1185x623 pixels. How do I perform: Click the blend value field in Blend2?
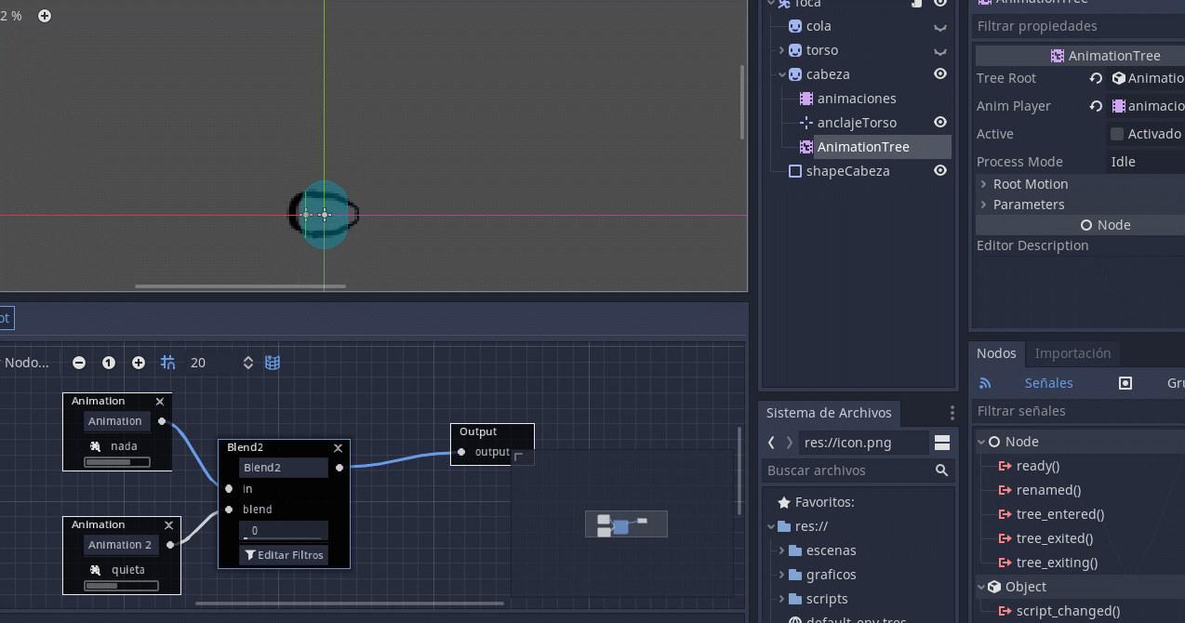point(284,528)
